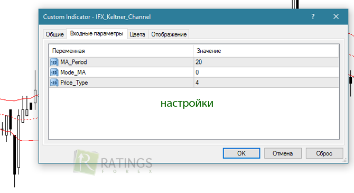Select the Price_Type value 4 cell

pos(266,82)
